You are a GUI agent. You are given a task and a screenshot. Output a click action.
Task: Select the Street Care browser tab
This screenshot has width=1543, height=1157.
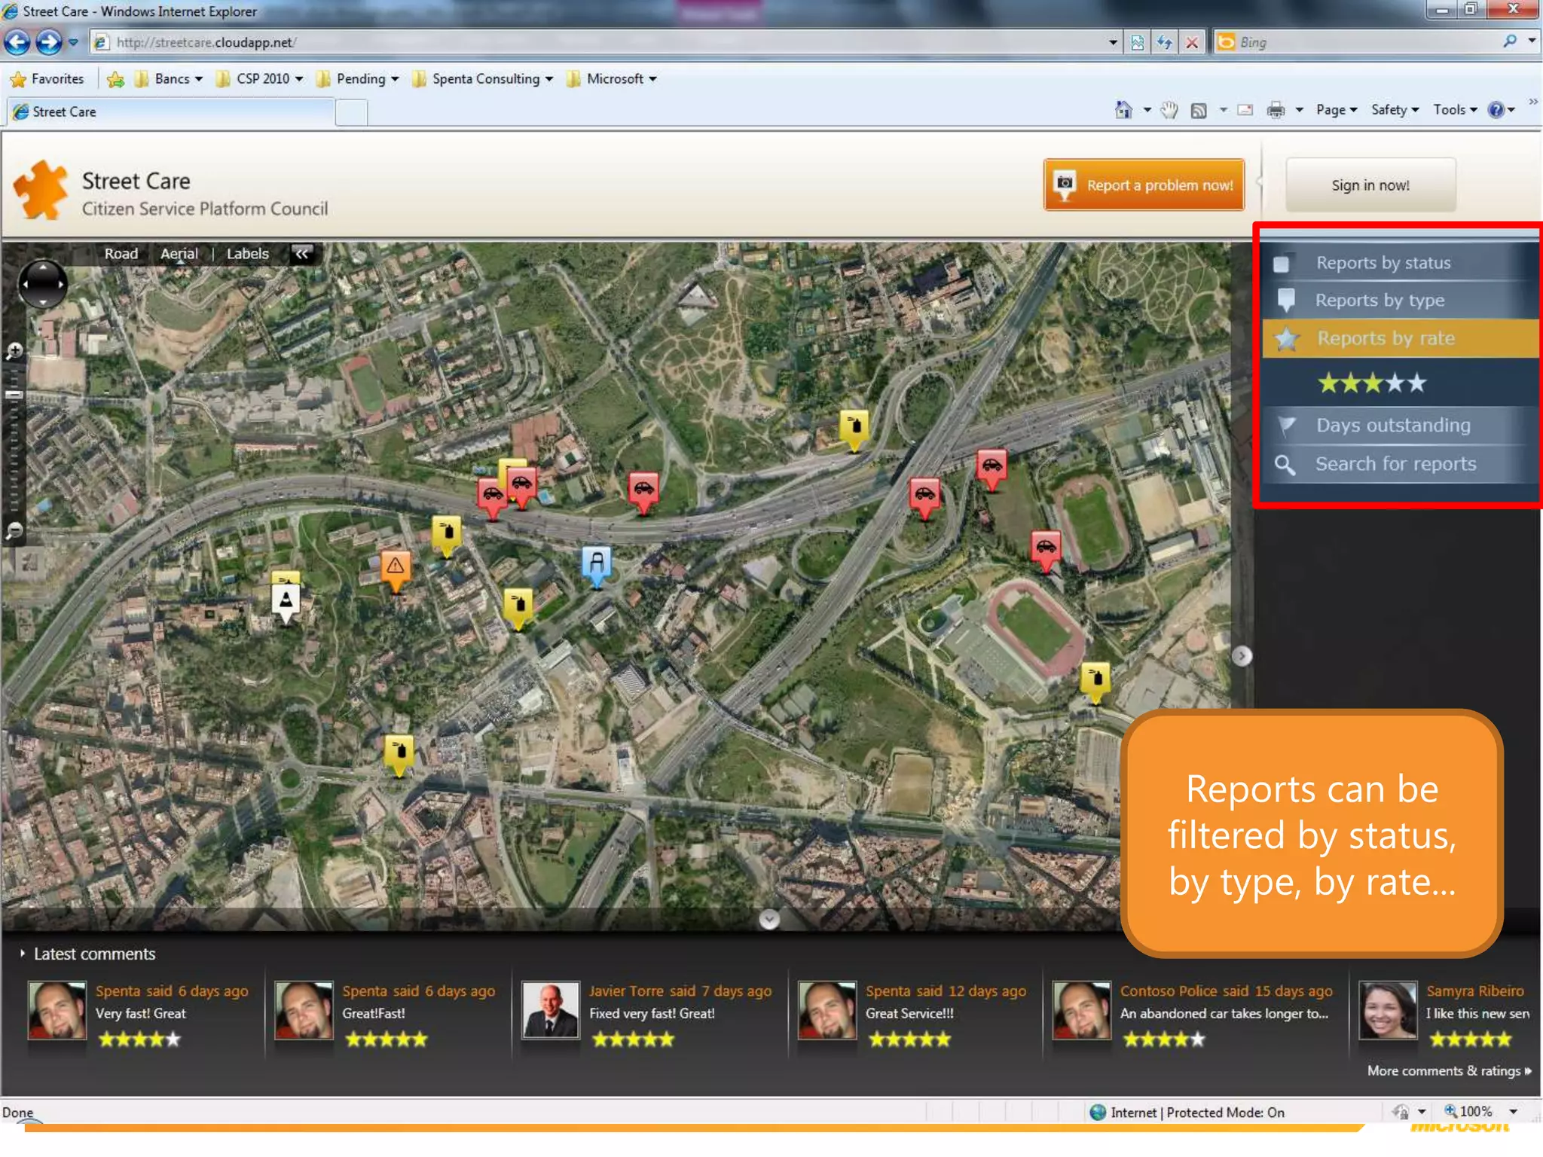pos(170,111)
